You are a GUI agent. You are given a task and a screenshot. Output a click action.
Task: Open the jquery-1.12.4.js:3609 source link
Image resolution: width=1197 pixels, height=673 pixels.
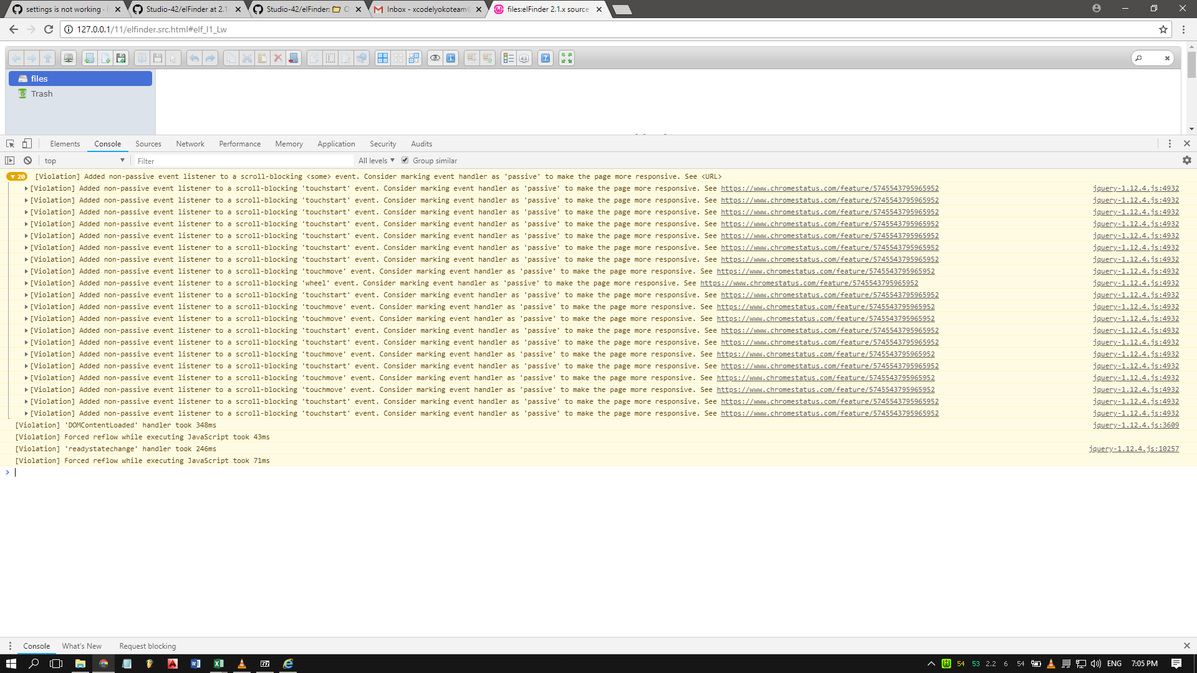pos(1135,424)
